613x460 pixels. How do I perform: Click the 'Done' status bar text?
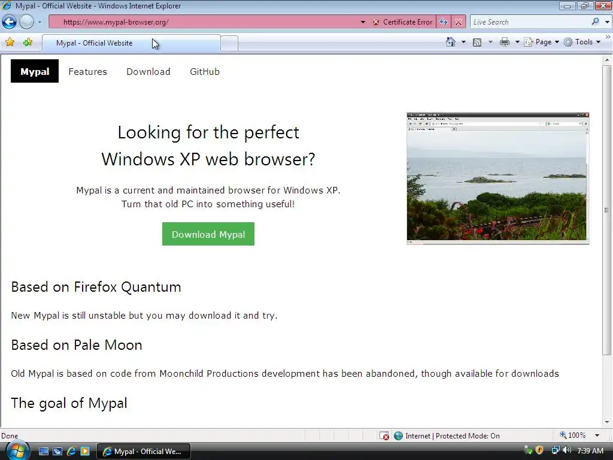[10, 436]
